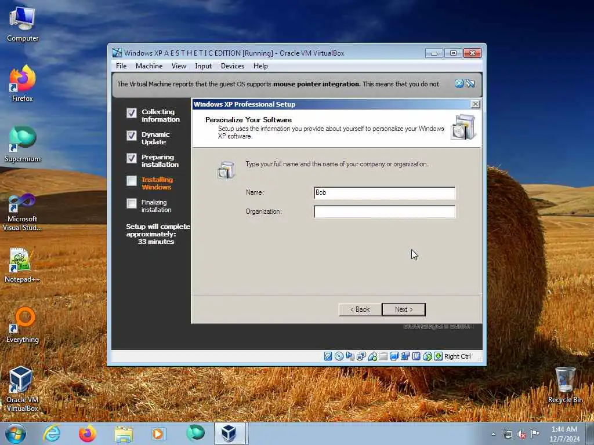Click the green arrow keyboard capture icon

pyautogui.click(x=439, y=356)
